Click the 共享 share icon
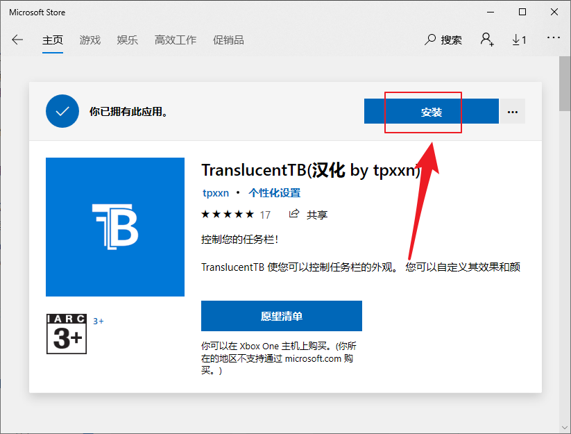This screenshot has height=434, width=571. click(294, 214)
